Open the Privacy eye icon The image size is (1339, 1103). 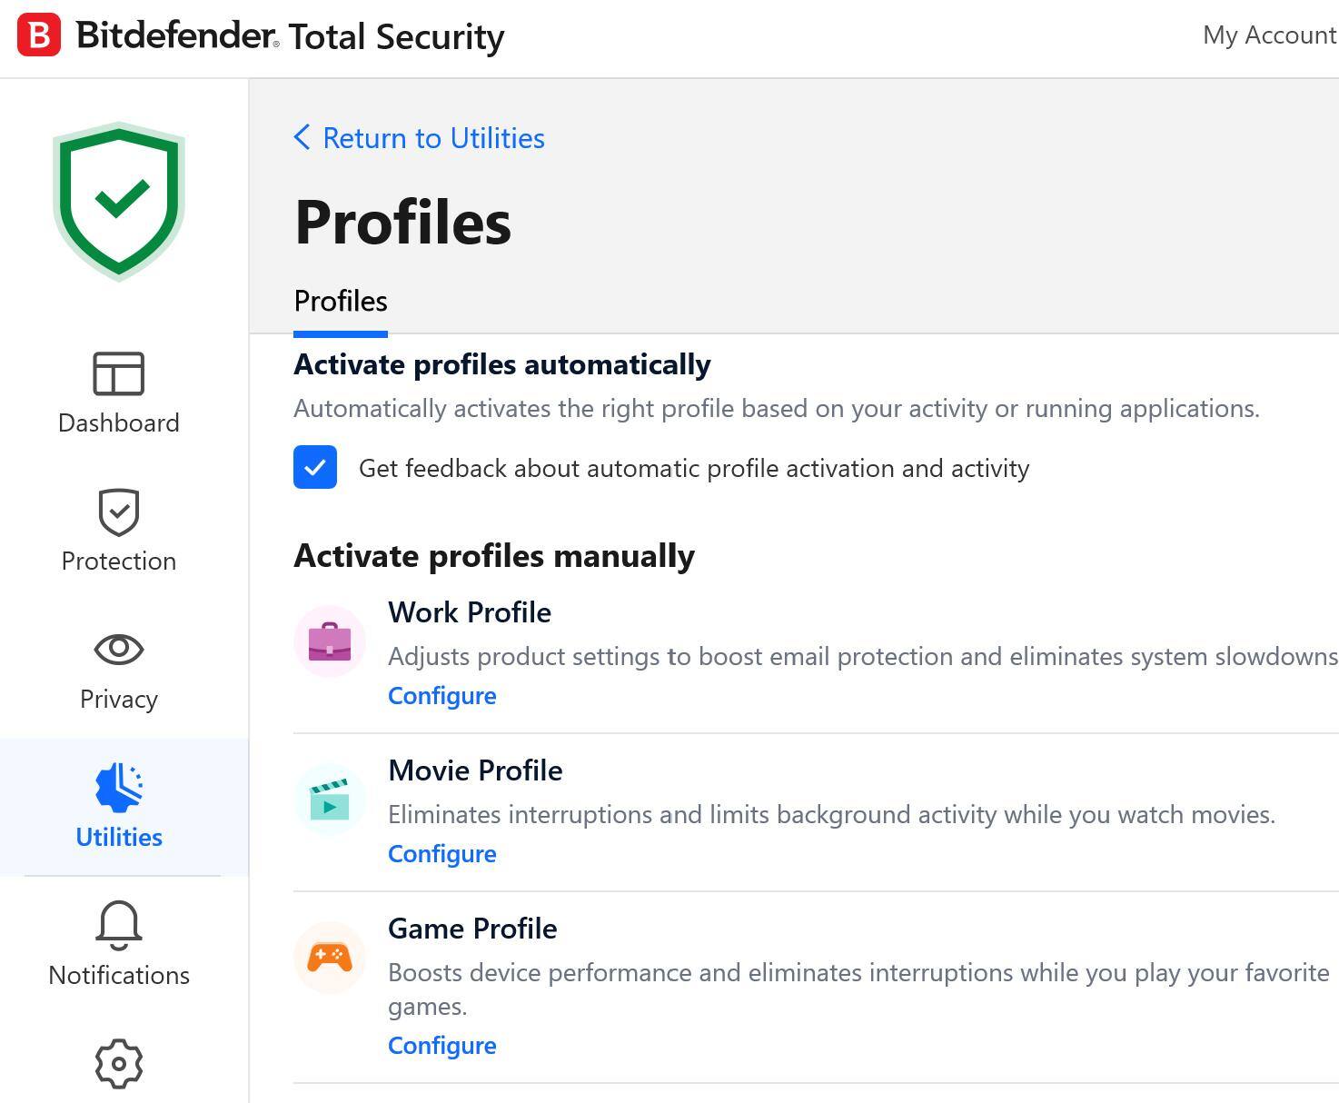click(119, 650)
